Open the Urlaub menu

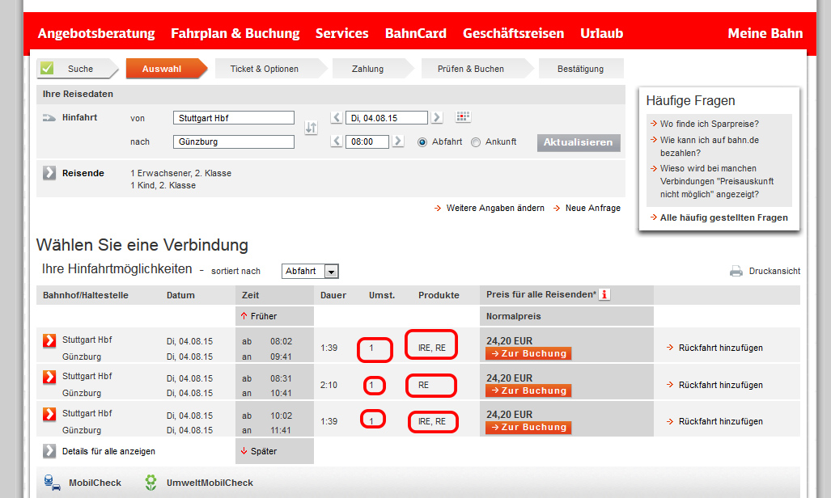601,33
